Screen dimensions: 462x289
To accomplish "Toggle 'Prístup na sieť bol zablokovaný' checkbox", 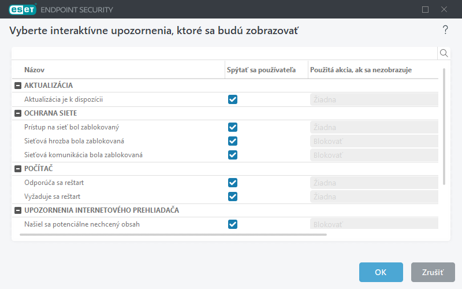I will pos(233,127).
